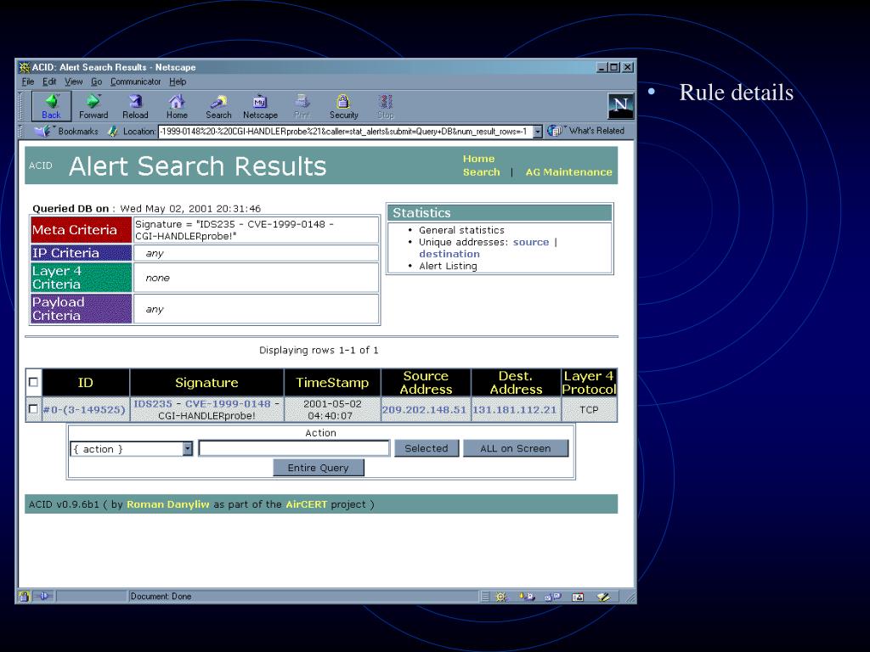Open the Communicator menu
Viewport: 870px width, 652px height.
click(135, 82)
